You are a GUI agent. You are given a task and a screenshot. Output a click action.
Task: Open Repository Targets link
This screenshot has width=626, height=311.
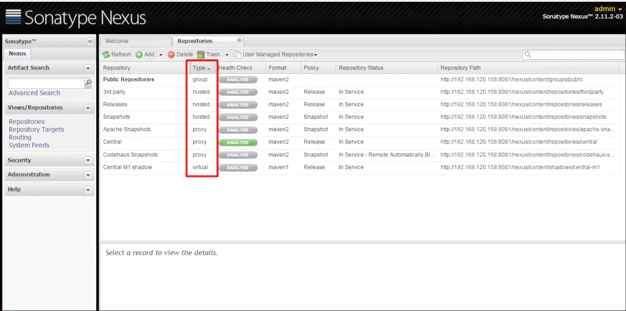click(36, 130)
